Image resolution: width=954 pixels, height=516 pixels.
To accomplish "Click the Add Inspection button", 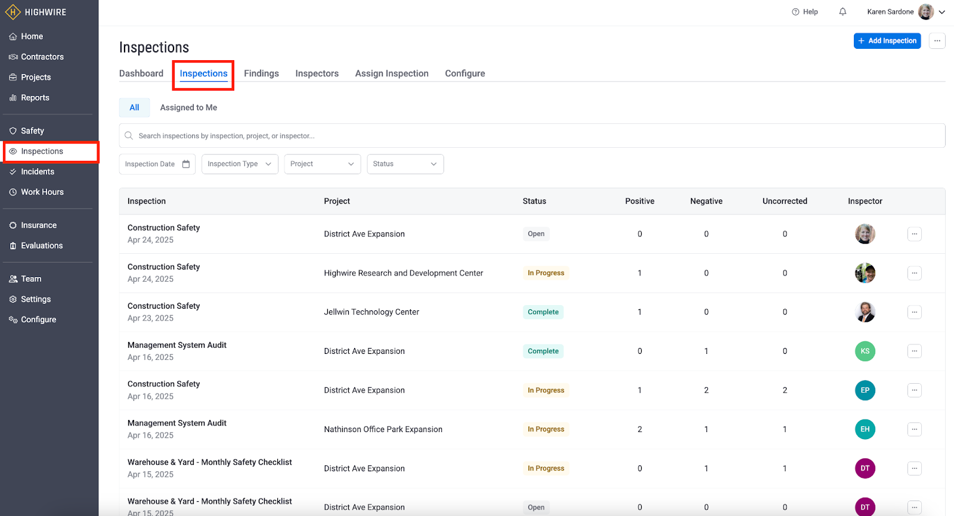I will pos(887,41).
